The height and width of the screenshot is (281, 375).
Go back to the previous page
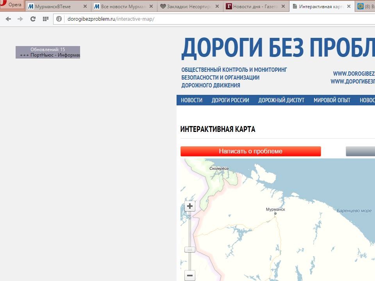point(8,19)
